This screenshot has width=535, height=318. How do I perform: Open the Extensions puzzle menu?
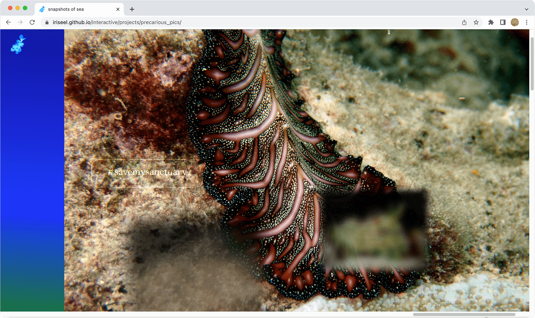pyautogui.click(x=491, y=22)
